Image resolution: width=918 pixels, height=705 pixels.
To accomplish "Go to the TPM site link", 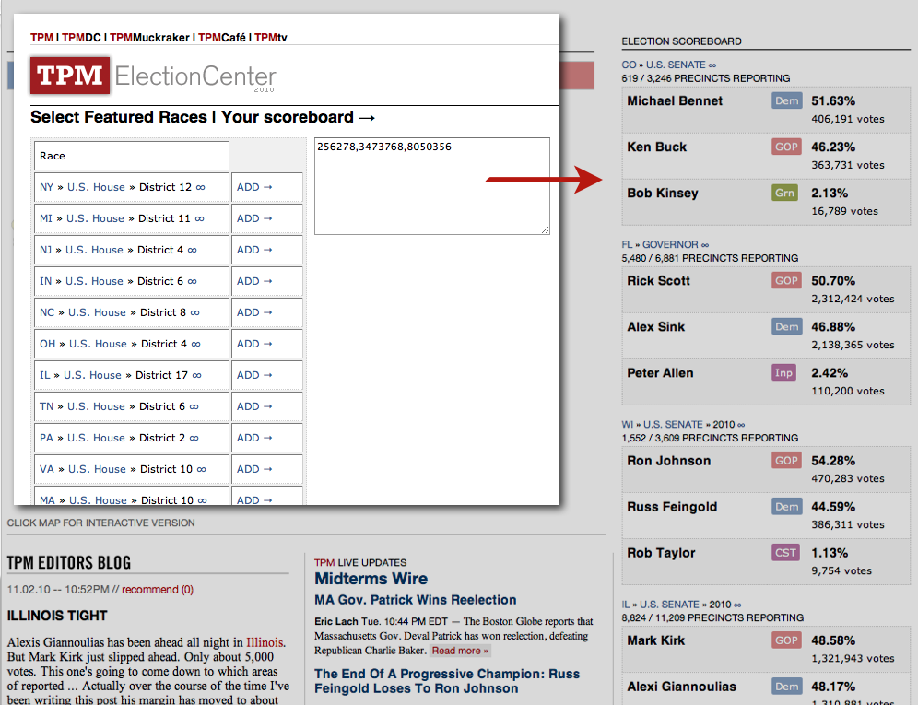I will (41, 38).
